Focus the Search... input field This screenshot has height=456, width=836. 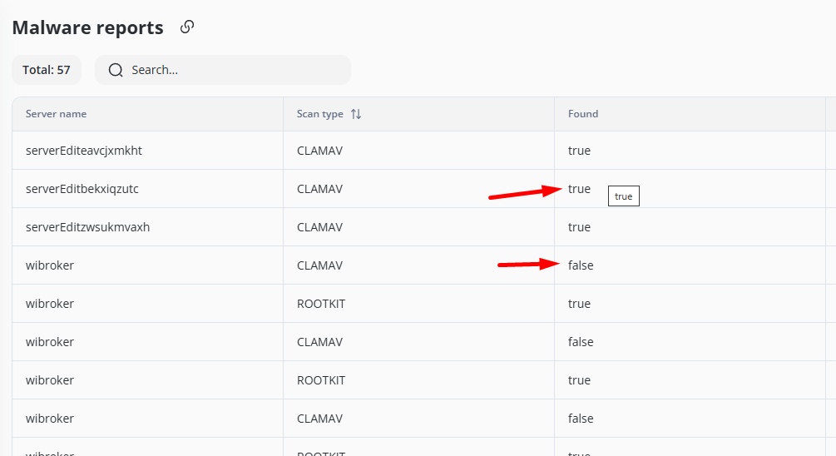pyautogui.click(x=223, y=70)
